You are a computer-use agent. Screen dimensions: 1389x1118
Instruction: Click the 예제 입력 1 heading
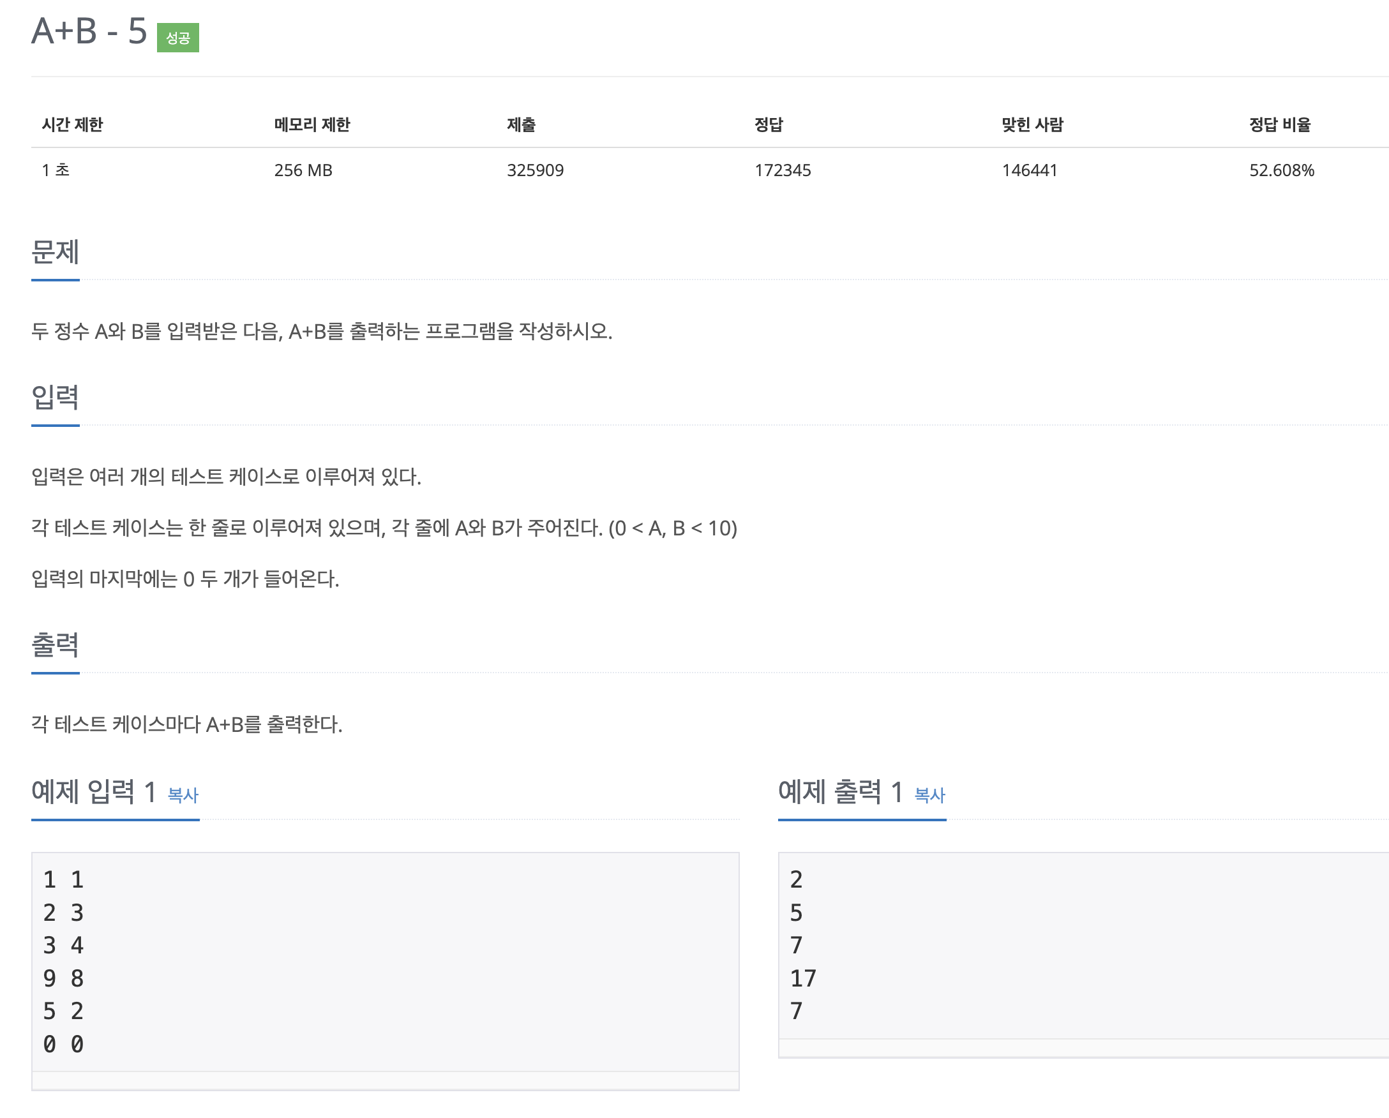[x=94, y=792]
